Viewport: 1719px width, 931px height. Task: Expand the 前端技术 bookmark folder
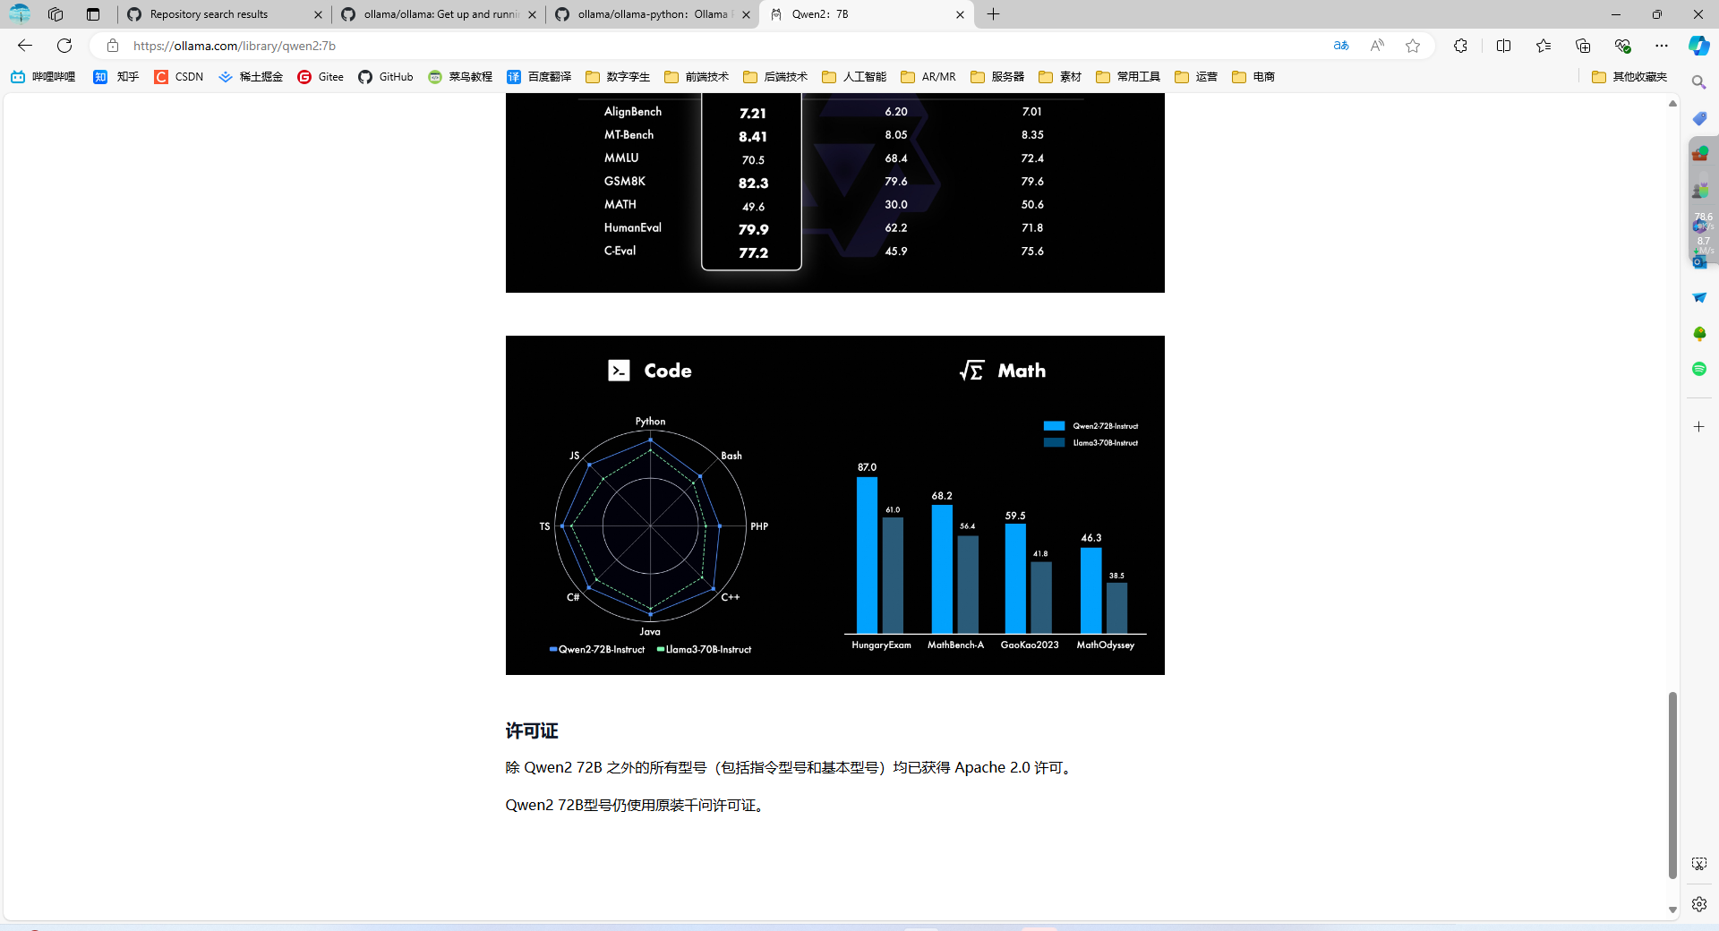tap(697, 77)
